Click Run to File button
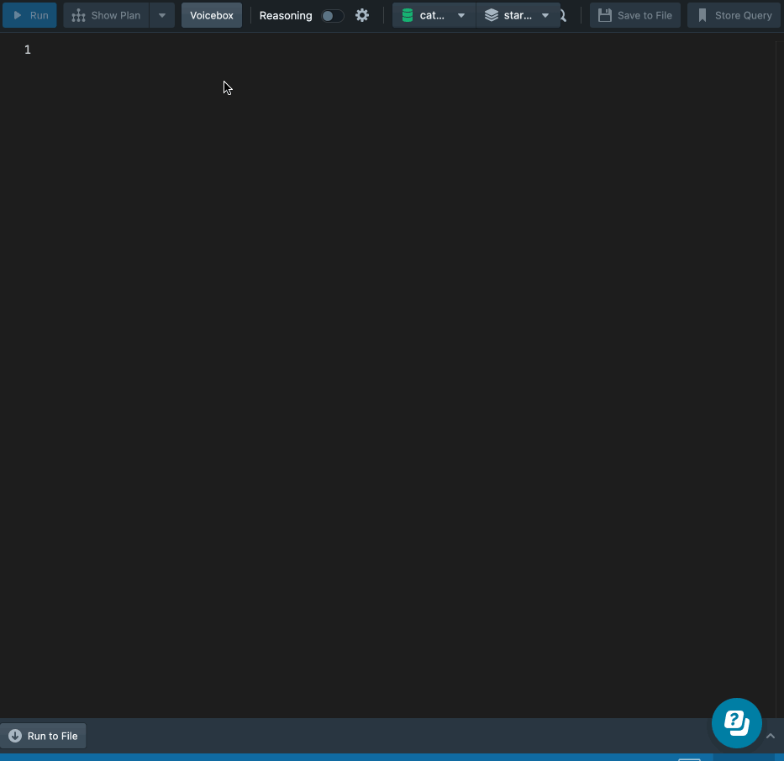This screenshot has width=784, height=761. click(43, 736)
